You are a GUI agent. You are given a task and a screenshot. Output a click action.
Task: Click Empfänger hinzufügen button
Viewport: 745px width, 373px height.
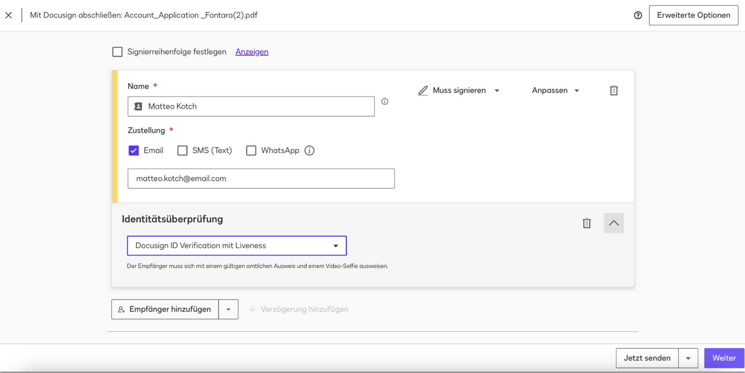[165, 309]
